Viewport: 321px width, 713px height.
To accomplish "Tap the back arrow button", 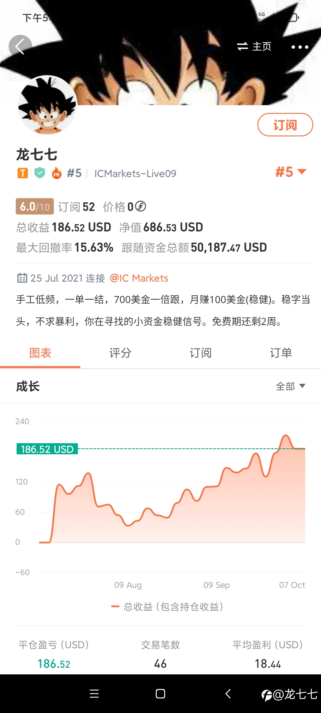I will [20, 47].
